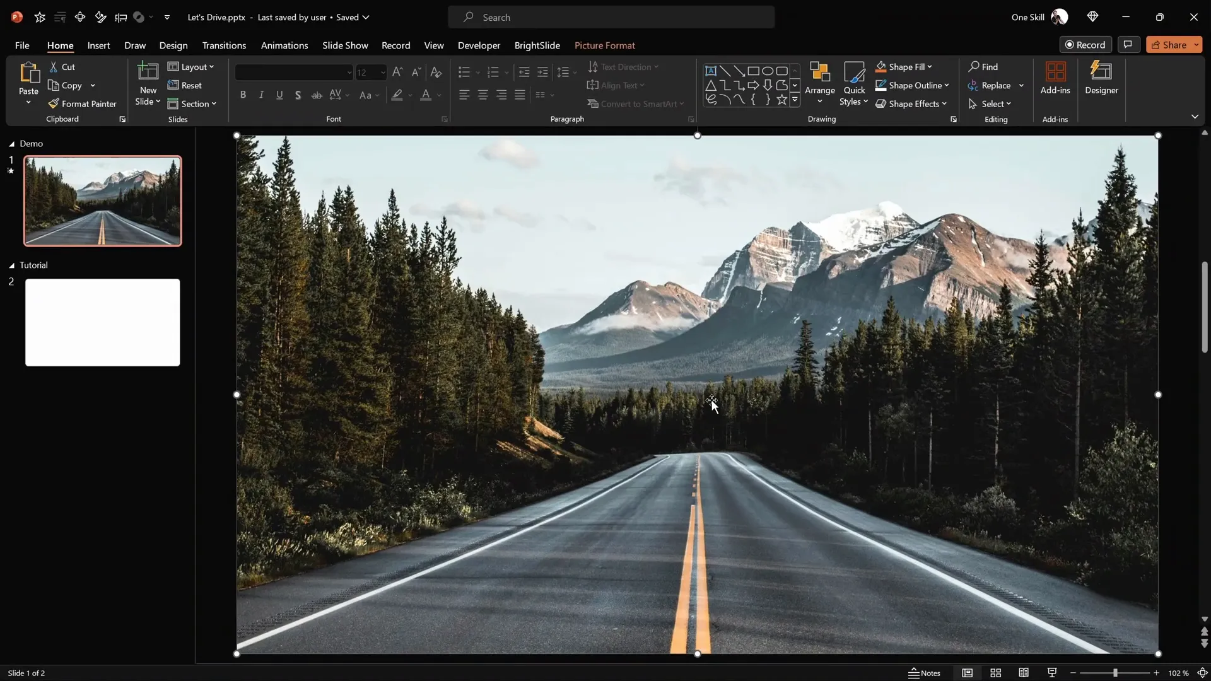The width and height of the screenshot is (1211, 681).
Task: Open the Add-ins panel
Action: [x=1055, y=78]
